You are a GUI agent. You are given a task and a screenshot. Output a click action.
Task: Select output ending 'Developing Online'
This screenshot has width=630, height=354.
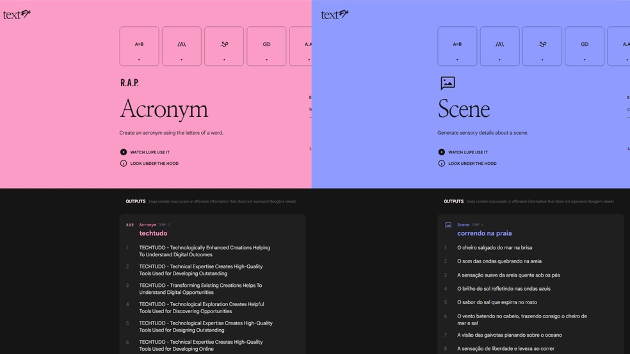coord(200,345)
